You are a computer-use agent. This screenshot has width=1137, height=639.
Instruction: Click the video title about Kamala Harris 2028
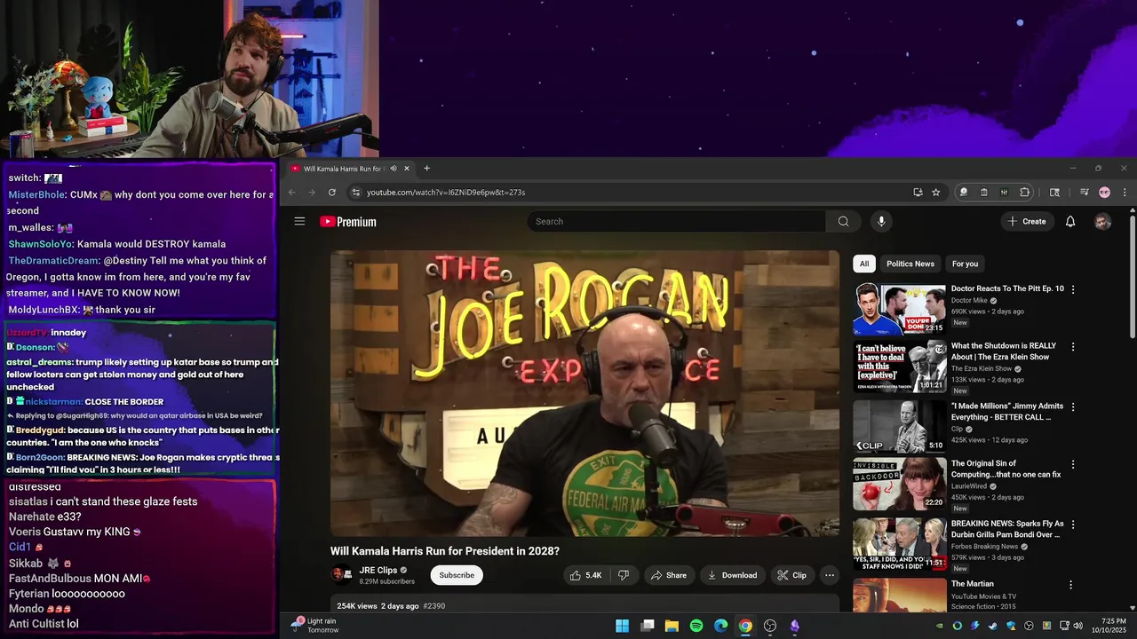click(445, 551)
